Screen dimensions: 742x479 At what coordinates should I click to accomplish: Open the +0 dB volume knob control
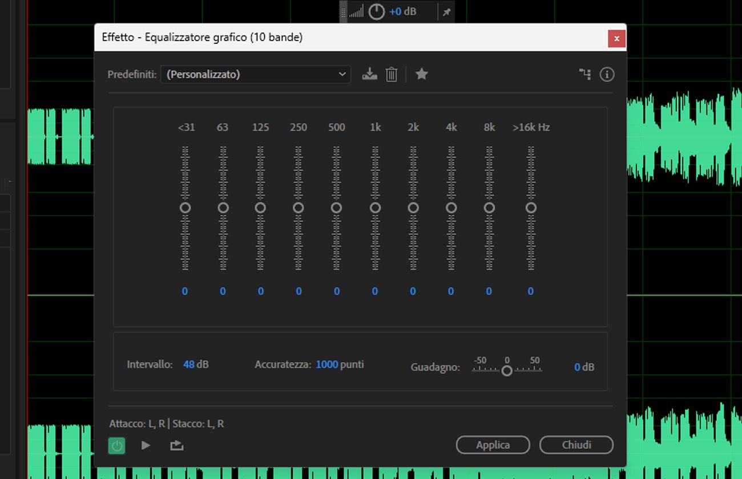click(376, 11)
